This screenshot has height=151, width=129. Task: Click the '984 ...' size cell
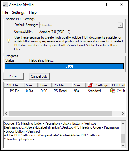[x=79, y=91]
